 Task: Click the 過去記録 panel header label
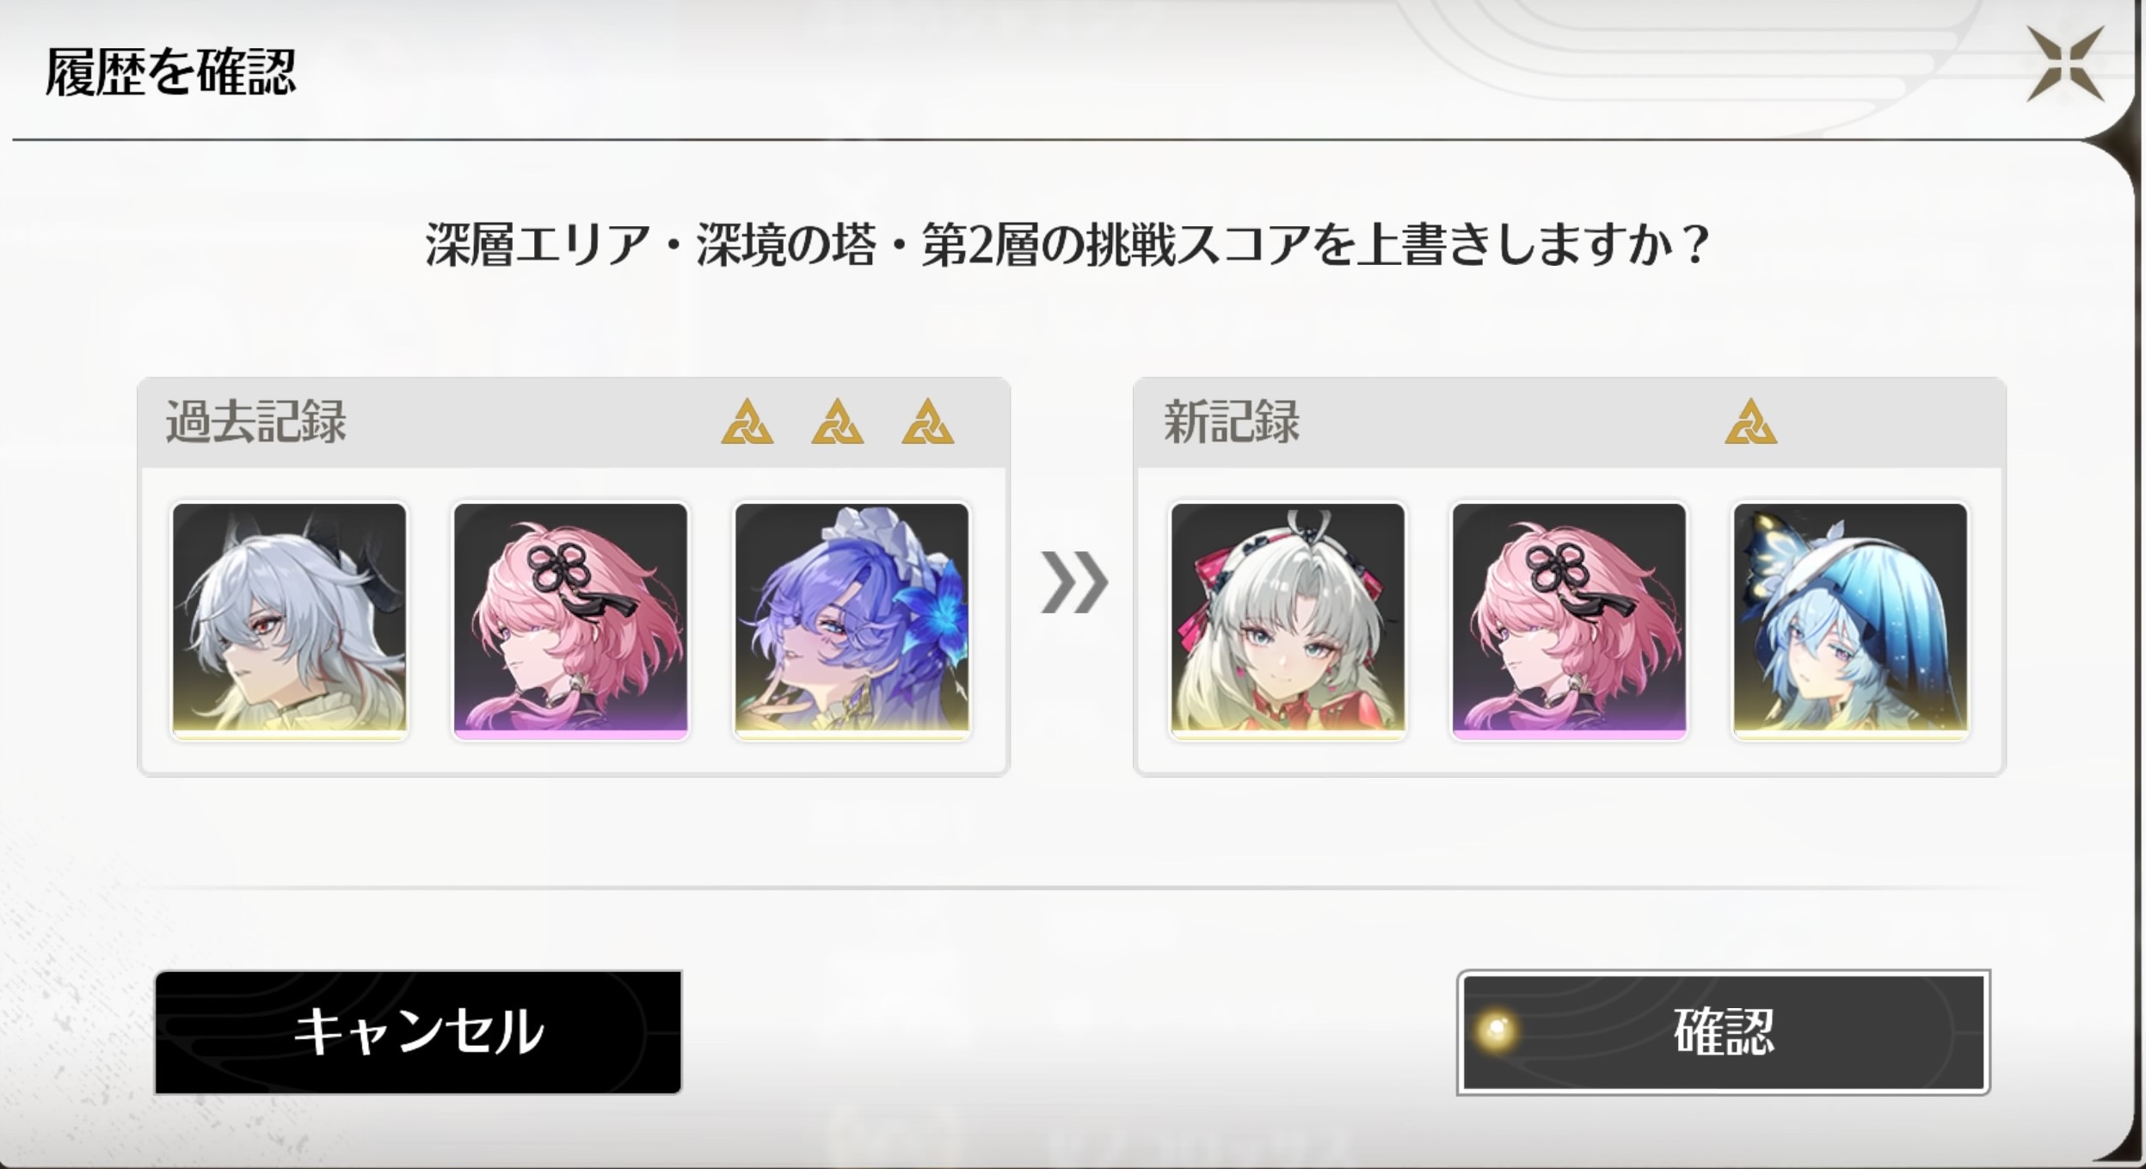click(255, 421)
